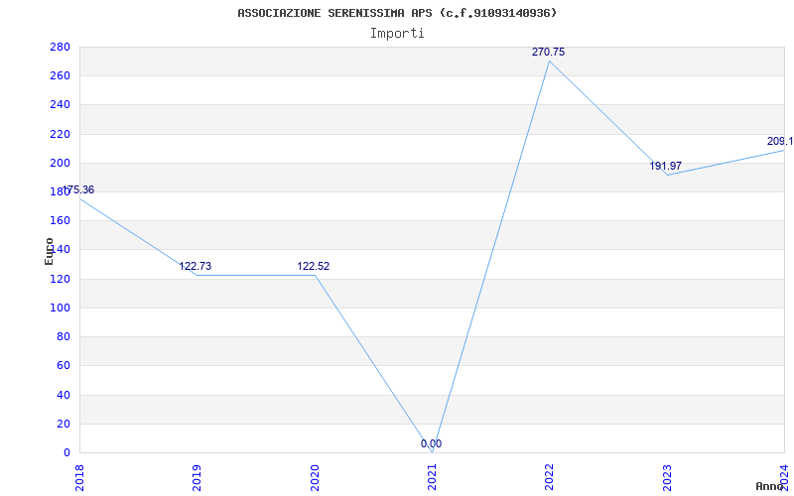Click the Euro y-axis title
The height and width of the screenshot is (496, 794).
click(49, 252)
